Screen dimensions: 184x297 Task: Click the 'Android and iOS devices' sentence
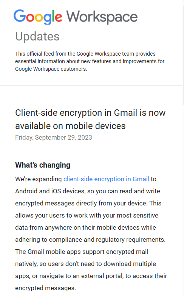click(x=88, y=191)
